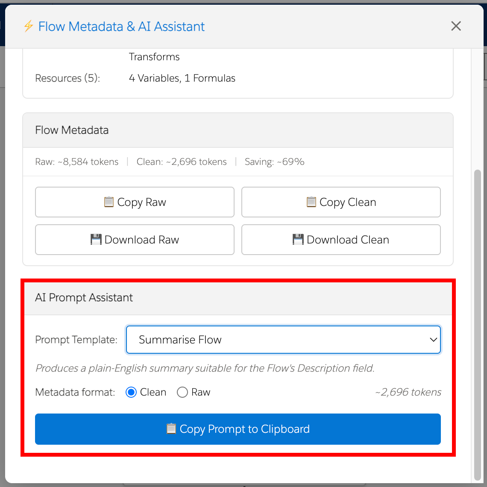
Task: Dismiss the dialog using the X icon
Action: coord(456,26)
